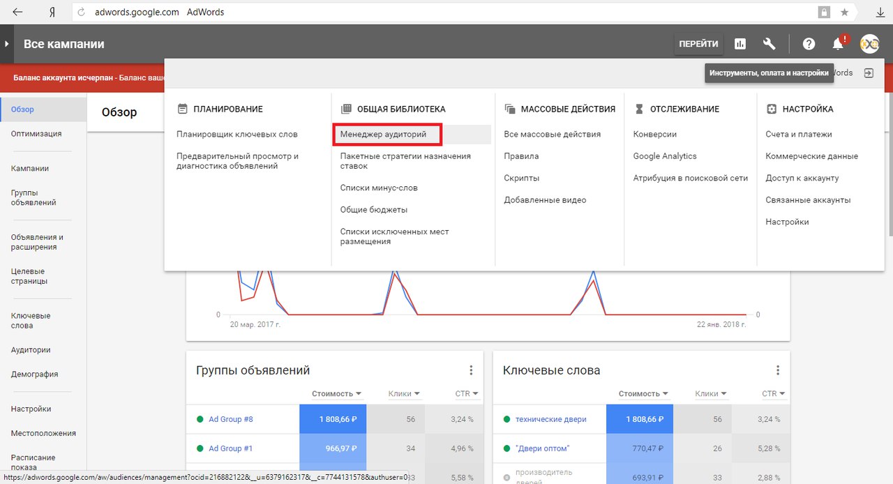Open keyword "Двери оптом" link
This screenshot has width=893, height=484.
(542, 448)
